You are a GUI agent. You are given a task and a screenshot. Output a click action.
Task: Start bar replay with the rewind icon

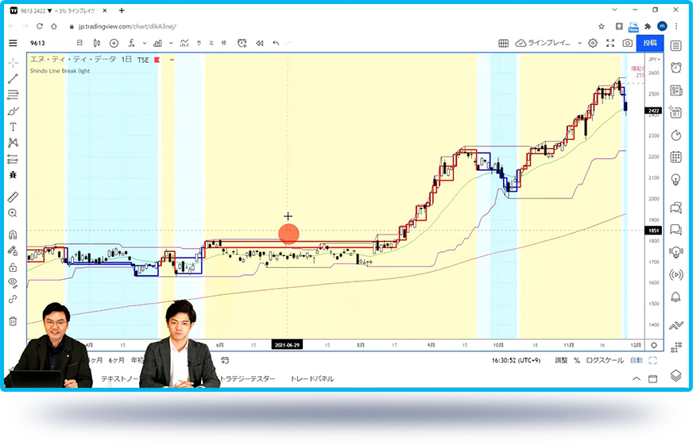coord(260,43)
